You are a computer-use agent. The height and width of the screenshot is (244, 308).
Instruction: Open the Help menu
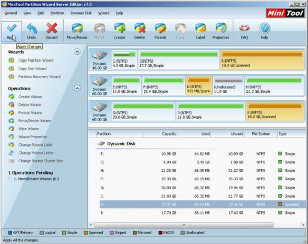click(119, 13)
